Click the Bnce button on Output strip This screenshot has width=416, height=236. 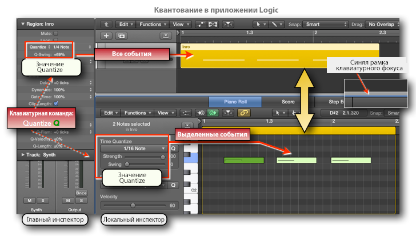[81, 193]
